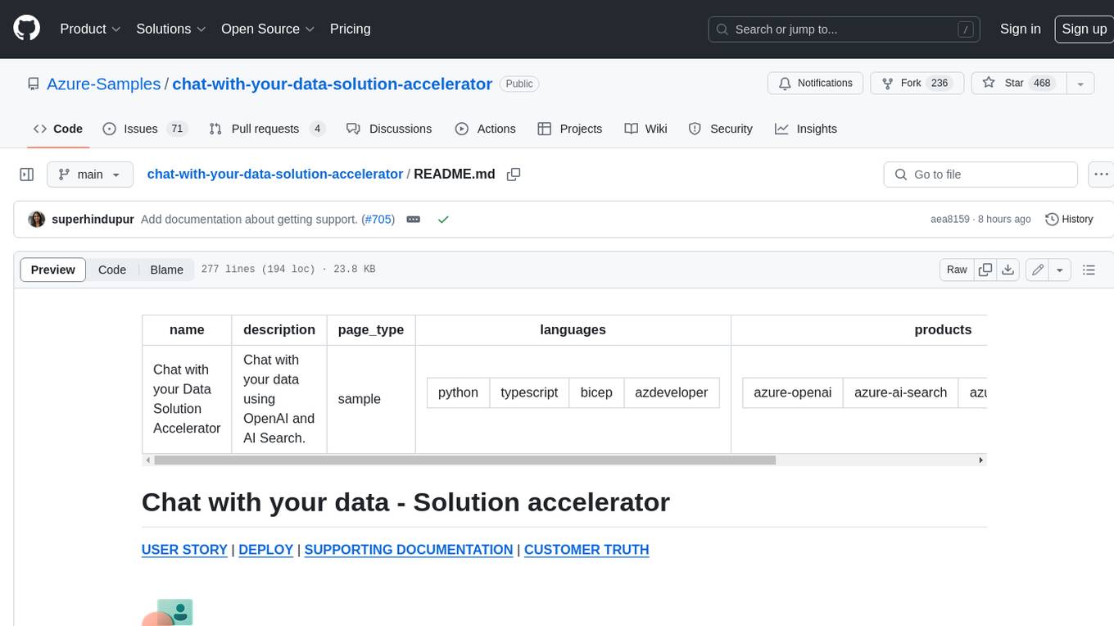Copy the README.md file path
Screen dimensions: 1114x626
[x=514, y=175]
